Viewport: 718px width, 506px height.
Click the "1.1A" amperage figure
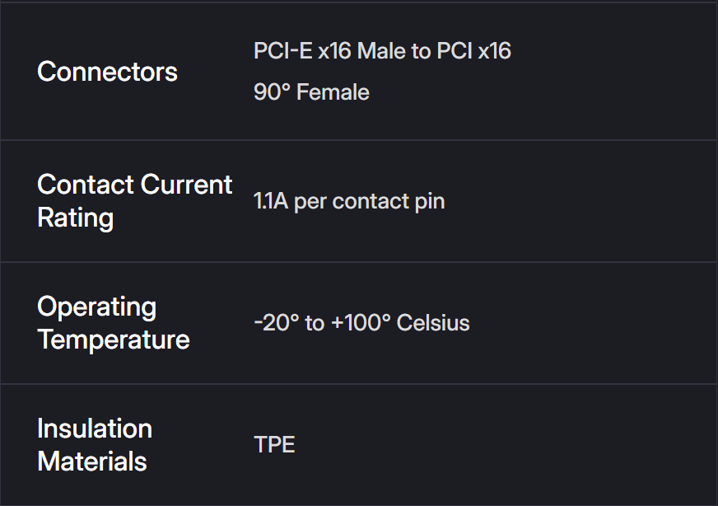[270, 202]
